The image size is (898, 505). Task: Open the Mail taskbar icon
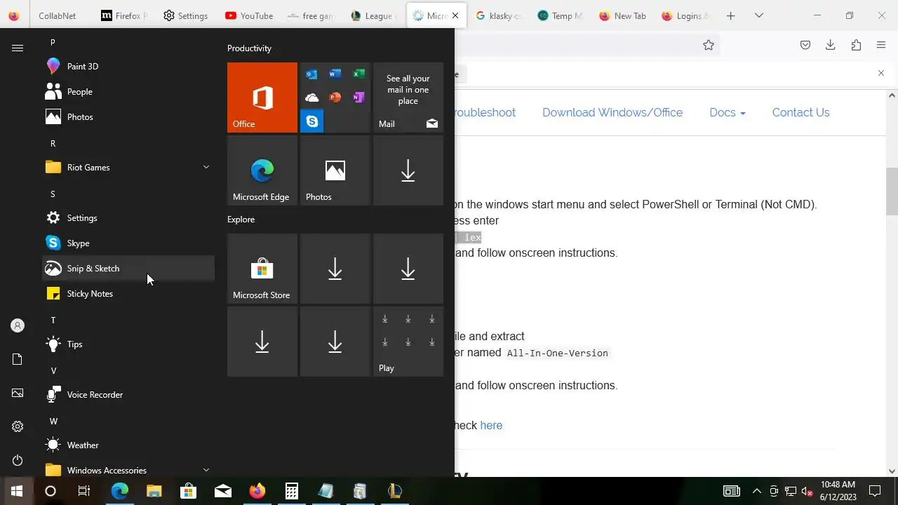click(x=222, y=491)
